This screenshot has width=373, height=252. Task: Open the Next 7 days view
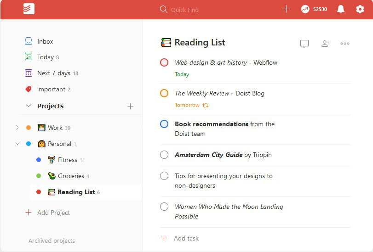[52, 73]
